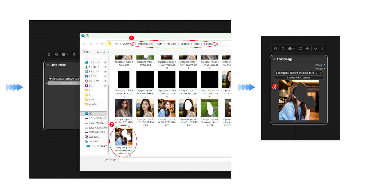Go up one folder level in the file dialog

tap(102, 44)
